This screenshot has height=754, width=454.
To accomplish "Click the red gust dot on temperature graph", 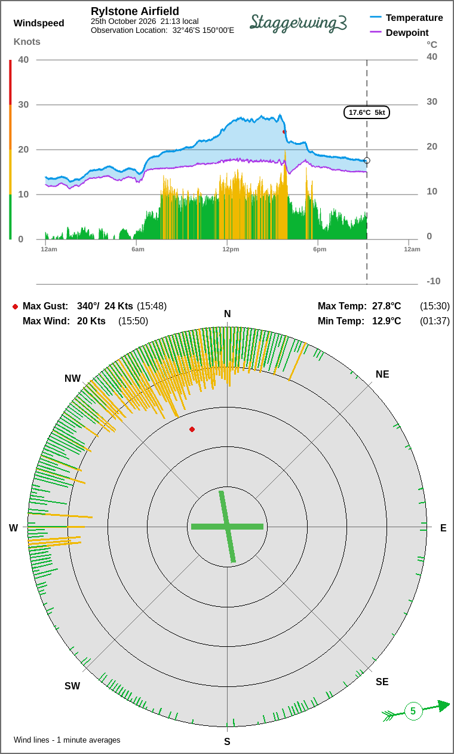I will (284, 132).
